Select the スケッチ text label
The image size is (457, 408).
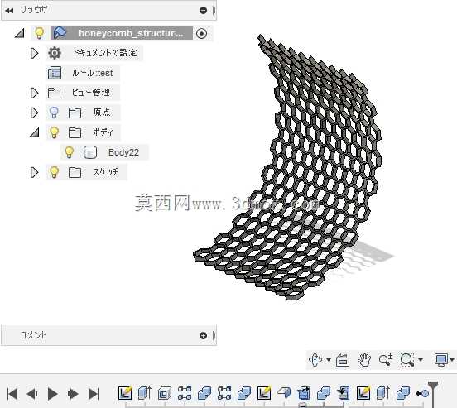[x=106, y=172]
